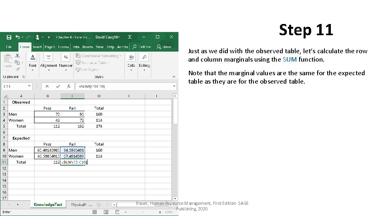Click the Expected label cell
This screenshot has width=385, height=216.
21,138
